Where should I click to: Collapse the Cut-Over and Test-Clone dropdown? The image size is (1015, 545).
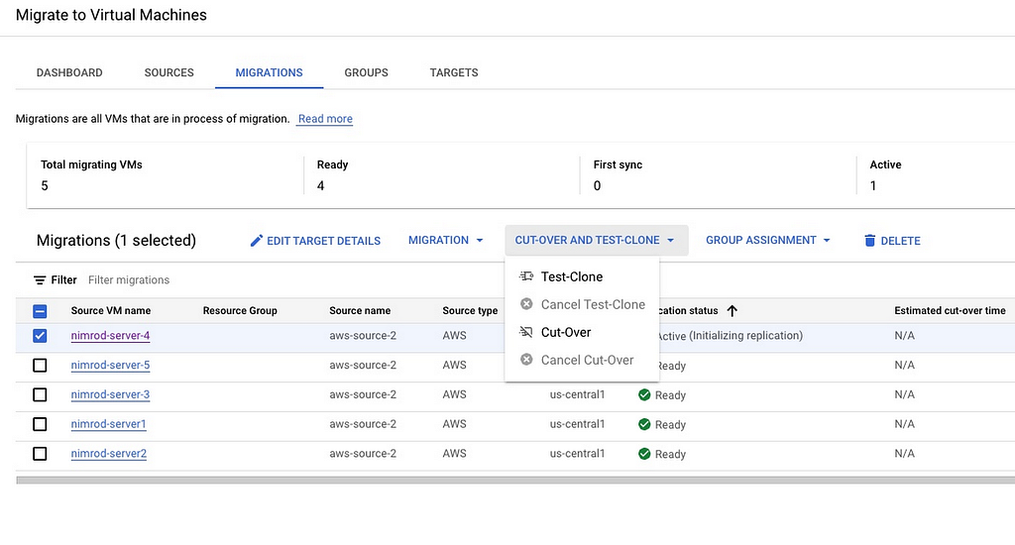[595, 241]
